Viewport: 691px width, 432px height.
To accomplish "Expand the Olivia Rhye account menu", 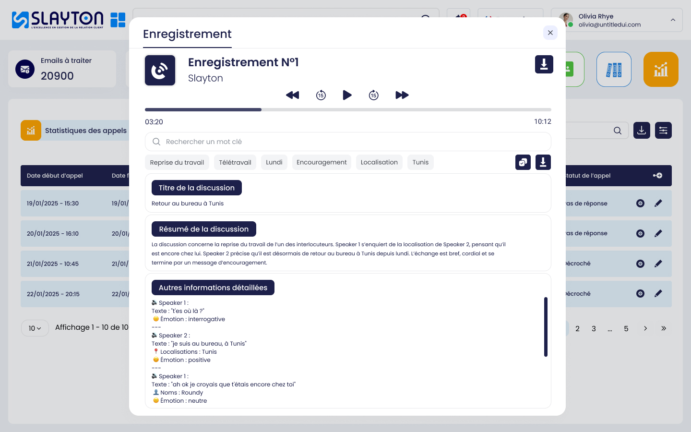I will click(x=673, y=20).
